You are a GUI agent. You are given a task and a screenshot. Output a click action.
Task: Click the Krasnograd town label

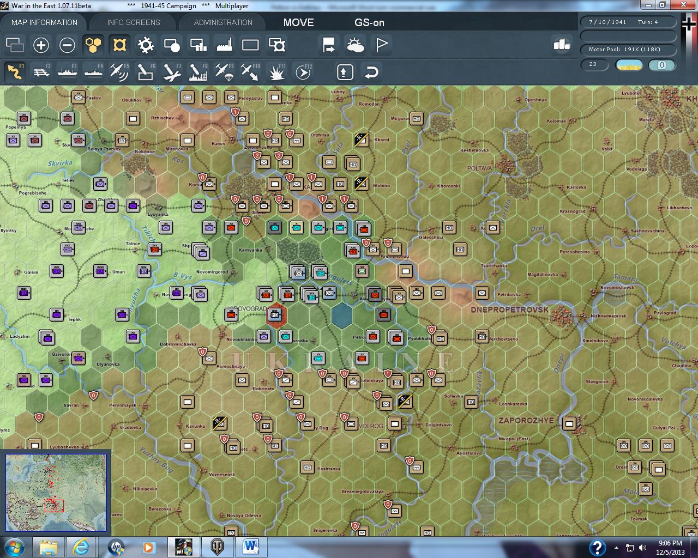coord(573,211)
